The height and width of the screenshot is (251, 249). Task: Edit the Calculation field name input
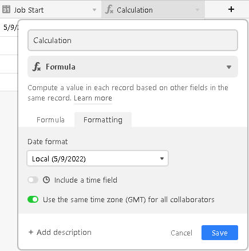(133, 40)
